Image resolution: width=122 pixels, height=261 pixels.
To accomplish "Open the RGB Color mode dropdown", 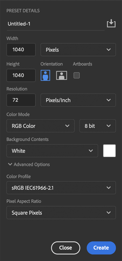I will (x=40, y=126).
